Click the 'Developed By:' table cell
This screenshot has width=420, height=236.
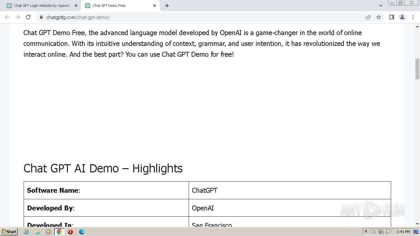[x=106, y=208]
